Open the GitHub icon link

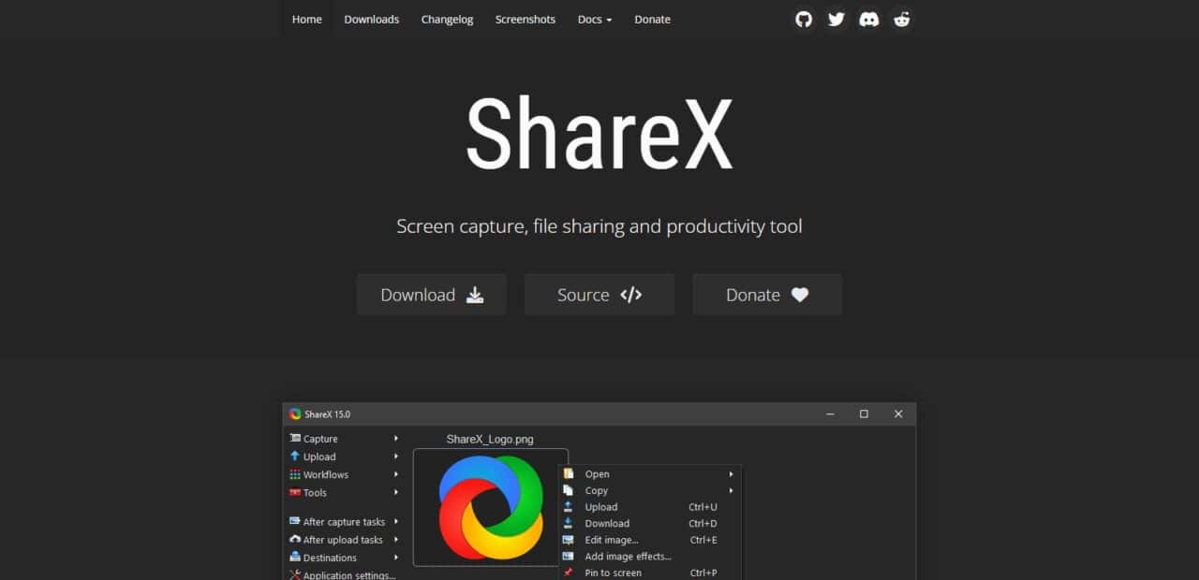[803, 19]
